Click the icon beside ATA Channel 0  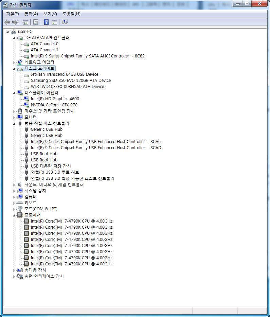[26, 44]
